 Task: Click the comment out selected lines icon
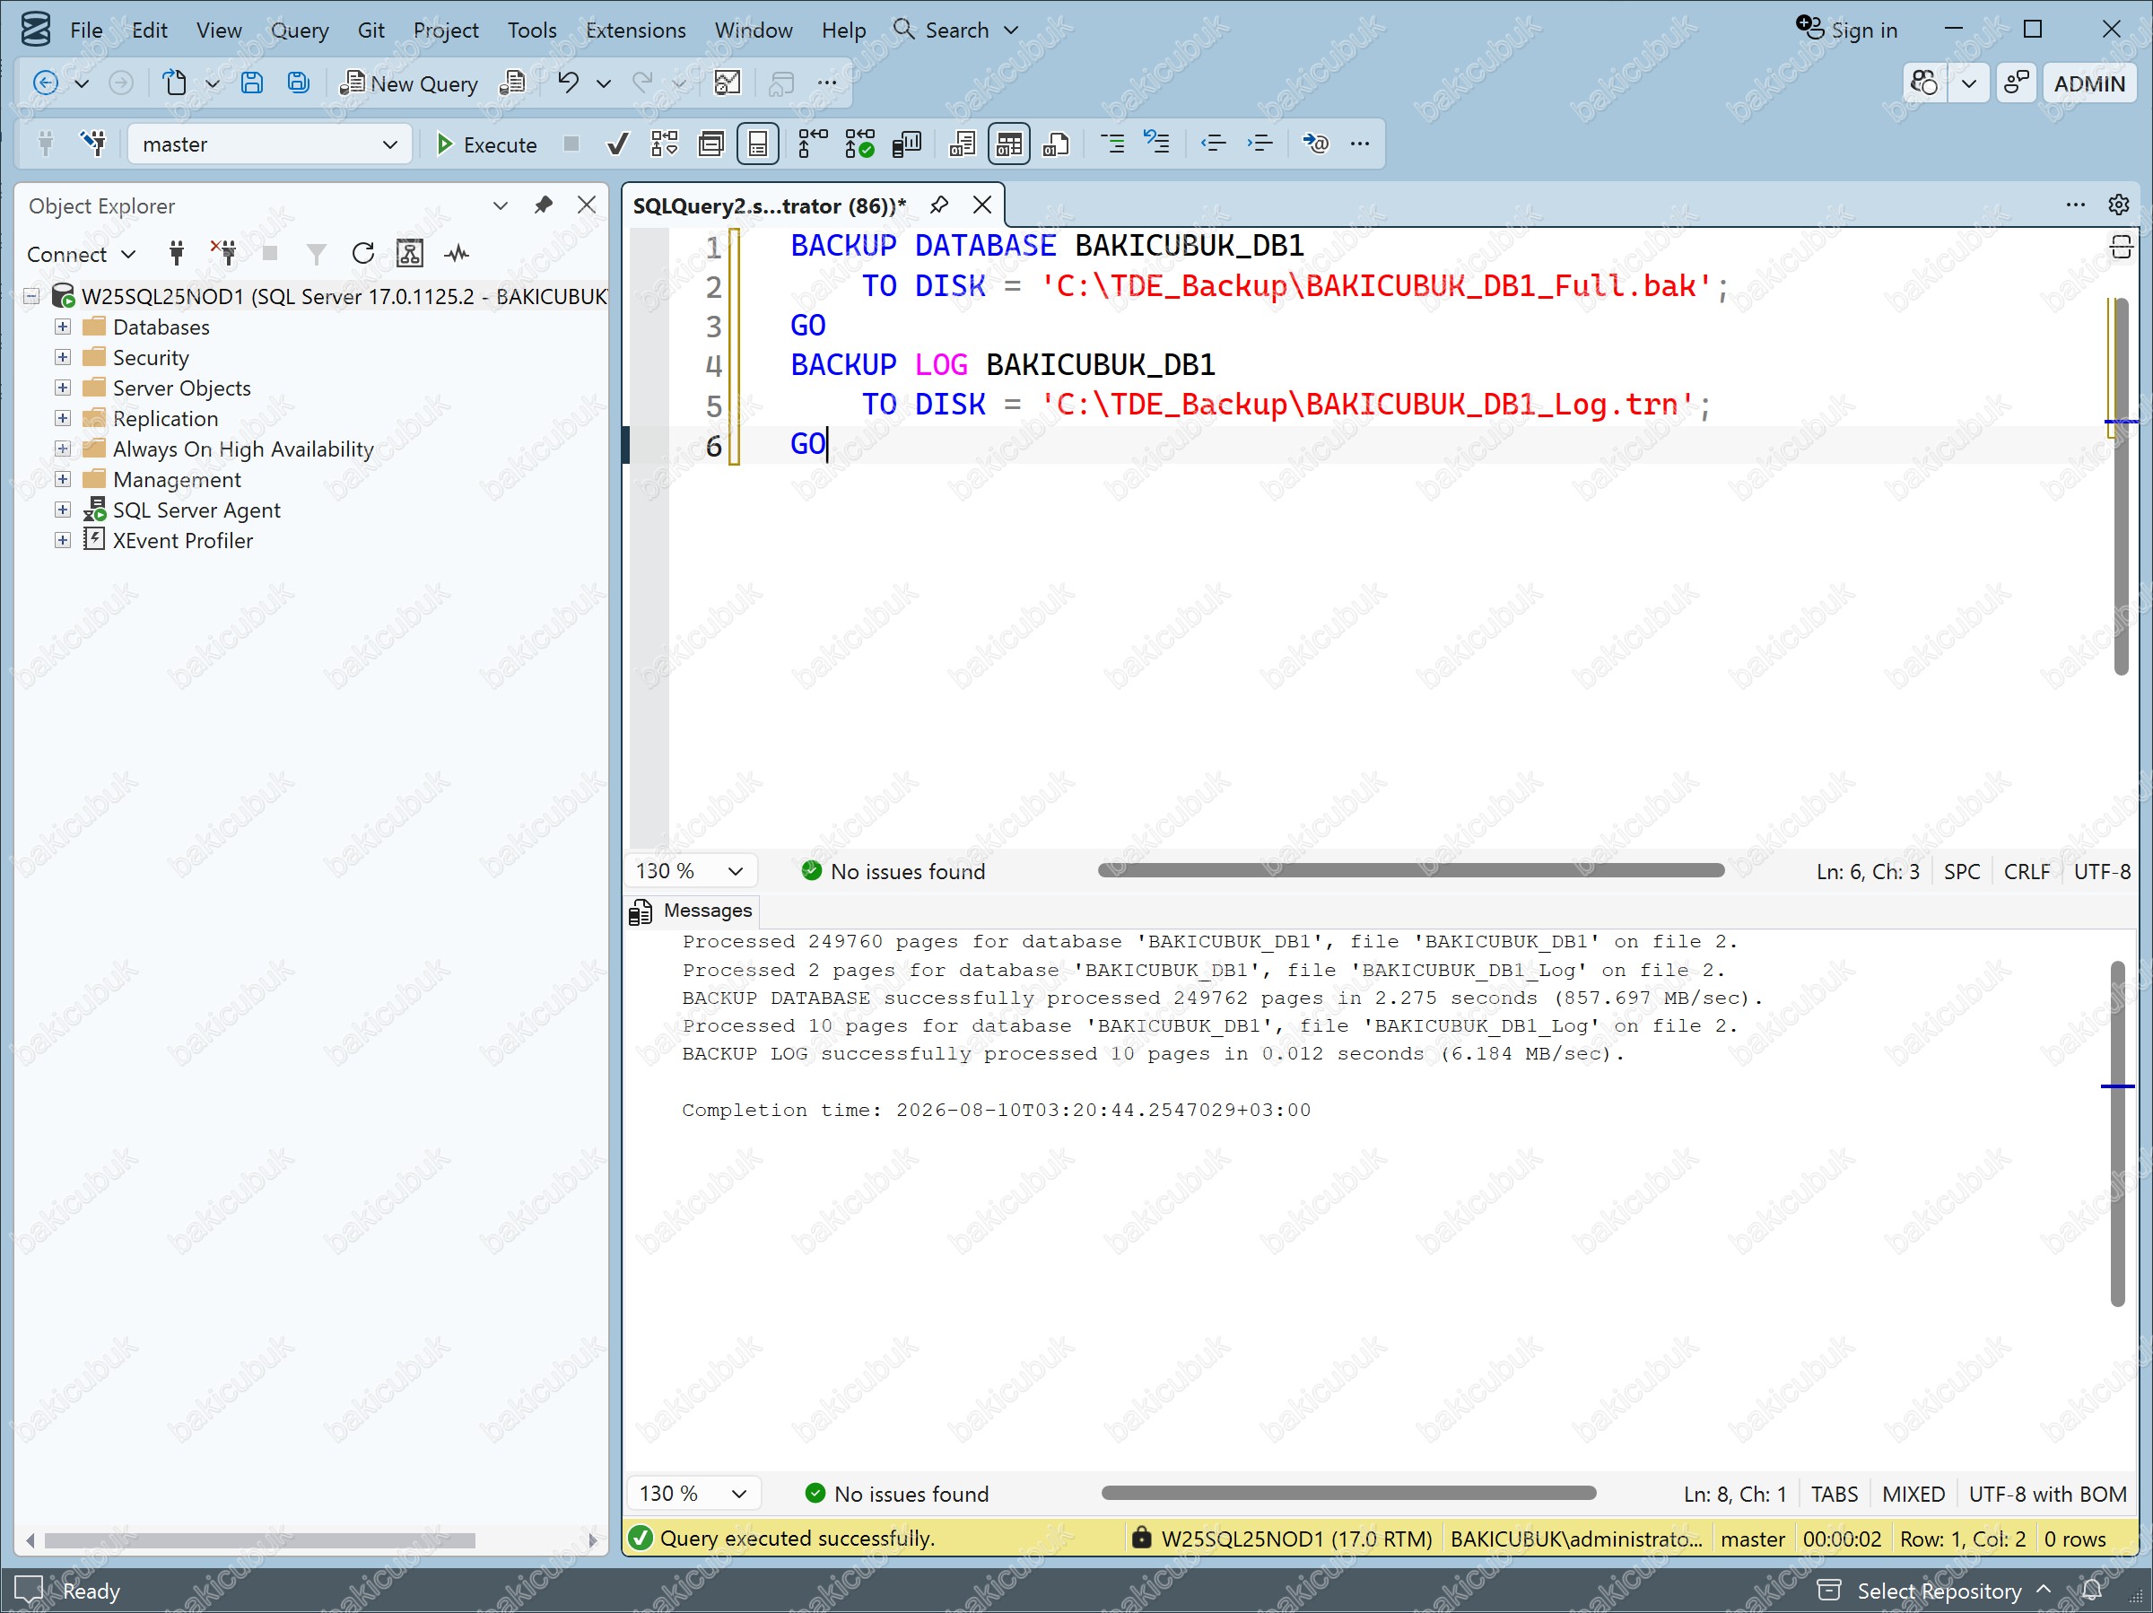pos(1111,144)
